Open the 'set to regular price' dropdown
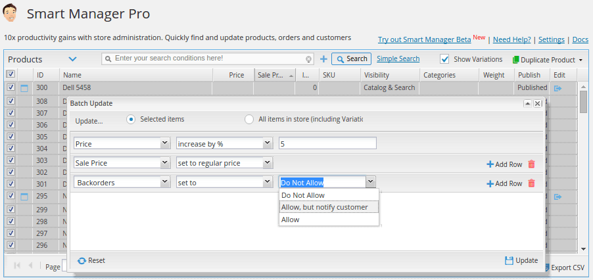 pyautogui.click(x=268, y=163)
